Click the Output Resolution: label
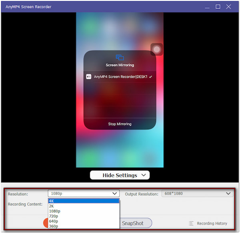The width and height of the screenshot is (240, 233). coord(142,194)
